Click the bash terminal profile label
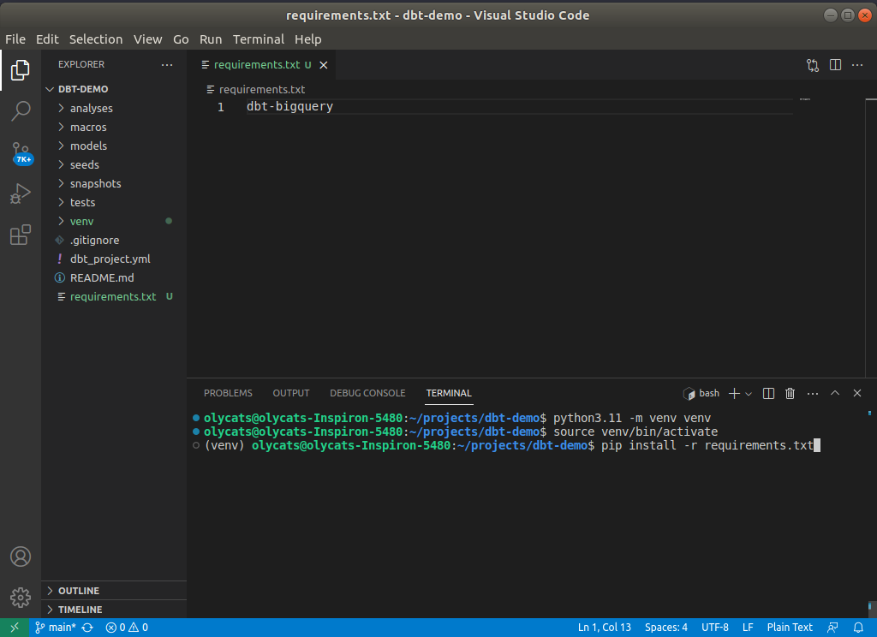 [x=701, y=394]
